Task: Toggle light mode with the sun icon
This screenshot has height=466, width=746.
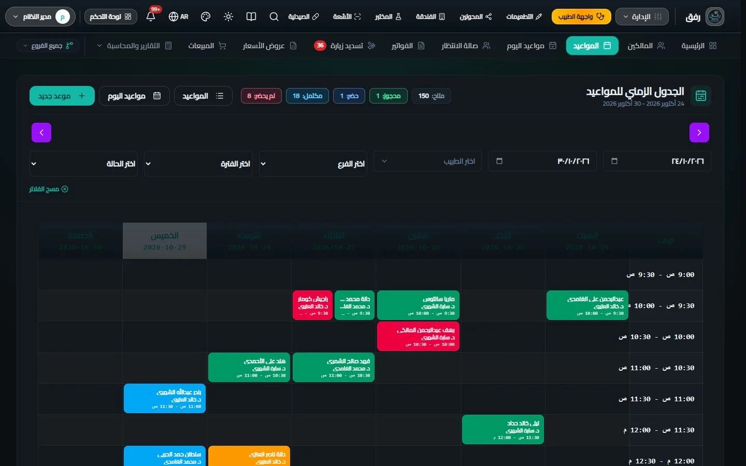Action: tap(228, 17)
